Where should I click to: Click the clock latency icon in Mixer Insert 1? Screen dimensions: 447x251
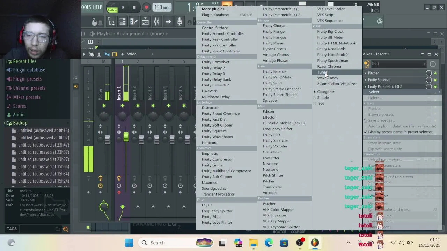click(433, 64)
